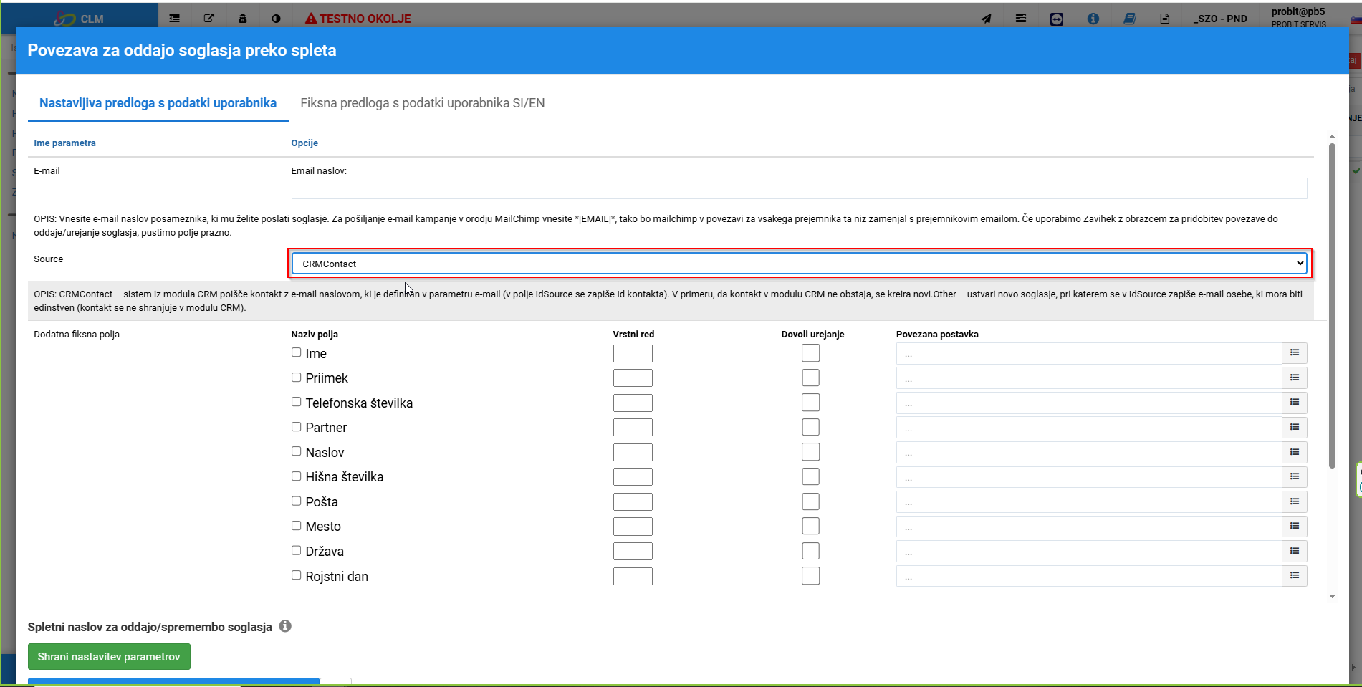Open the blue info icon in the top bar
Viewport: 1362px width, 687px height.
click(1093, 19)
